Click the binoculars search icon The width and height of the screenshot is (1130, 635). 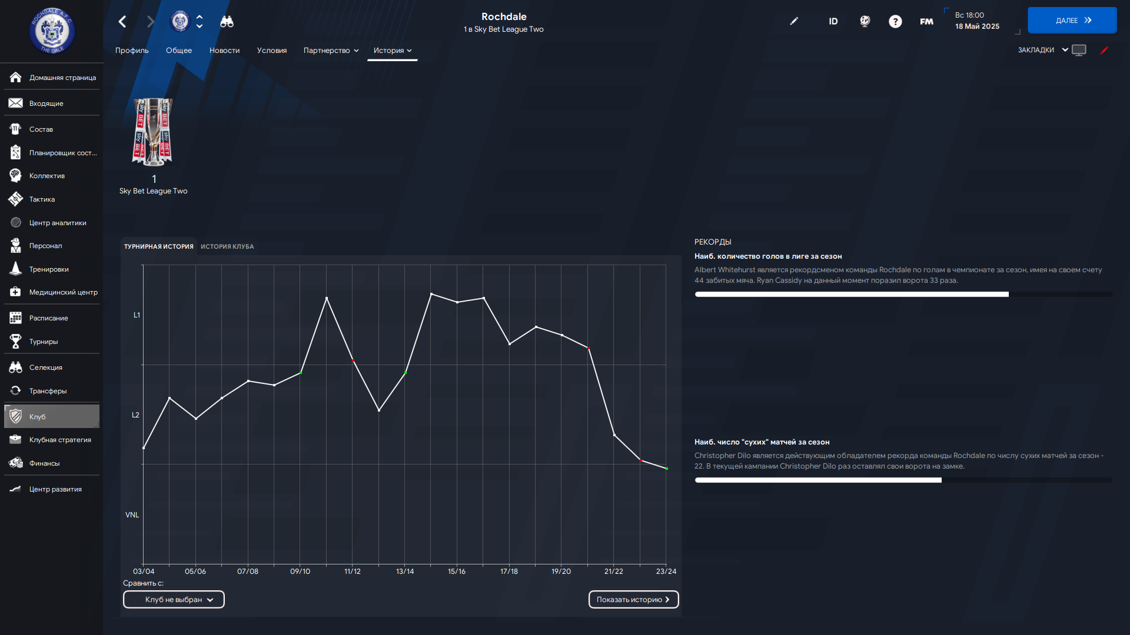tap(227, 22)
